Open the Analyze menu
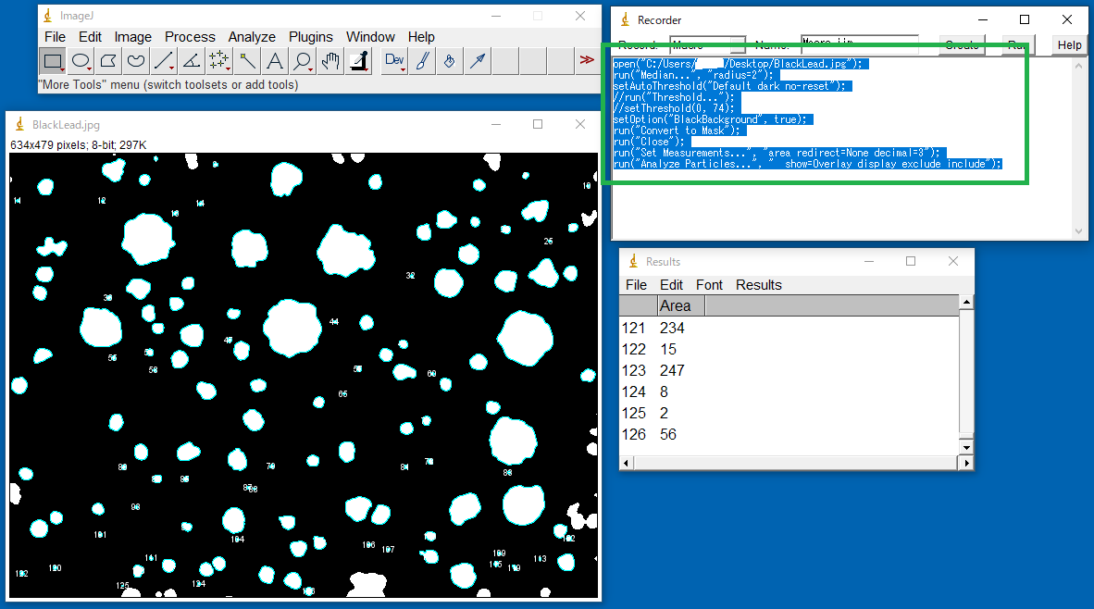This screenshot has width=1094, height=609. coord(252,37)
